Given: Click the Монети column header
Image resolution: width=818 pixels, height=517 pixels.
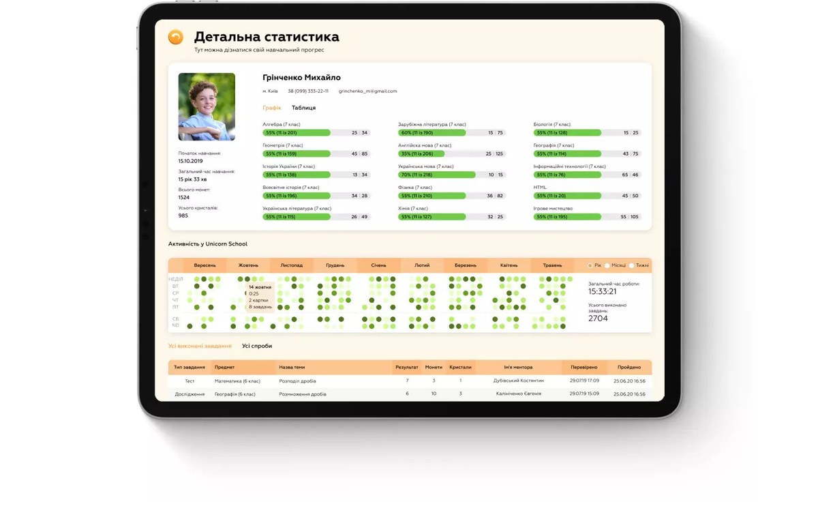Looking at the screenshot, I should click(x=434, y=367).
